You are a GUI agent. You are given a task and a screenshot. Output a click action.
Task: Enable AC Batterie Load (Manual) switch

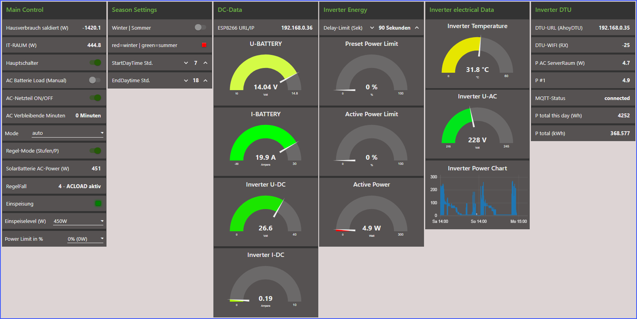94,80
